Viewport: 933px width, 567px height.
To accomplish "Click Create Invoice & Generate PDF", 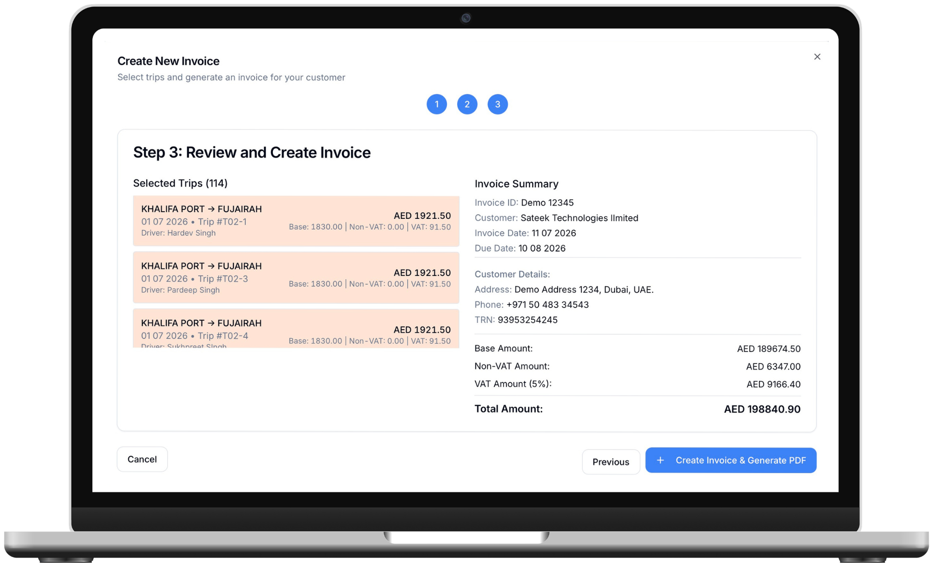I will [731, 460].
